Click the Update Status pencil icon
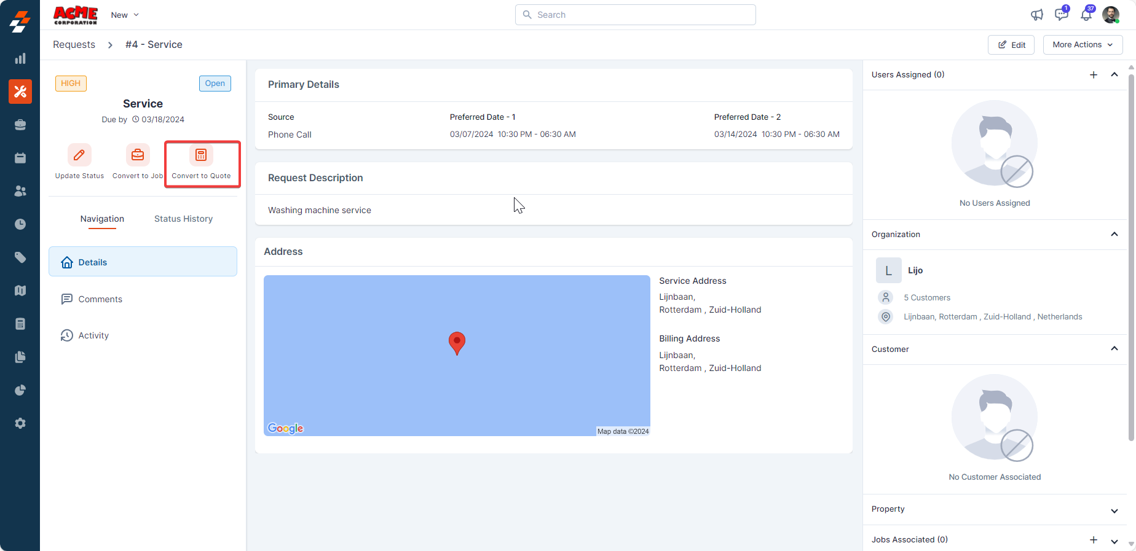 (x=79, y=155)
